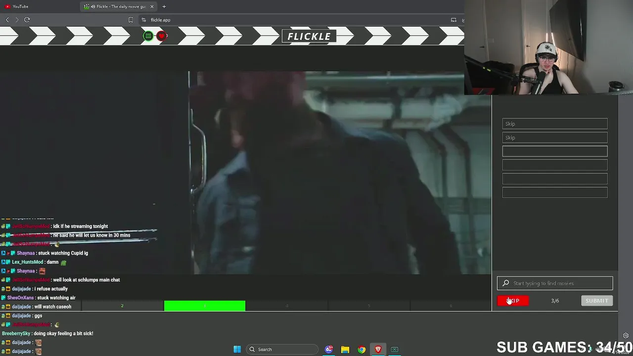Click the settings gear near bottom right
The height and width of the screenshot is (356, 633).
tap(626, 336)
